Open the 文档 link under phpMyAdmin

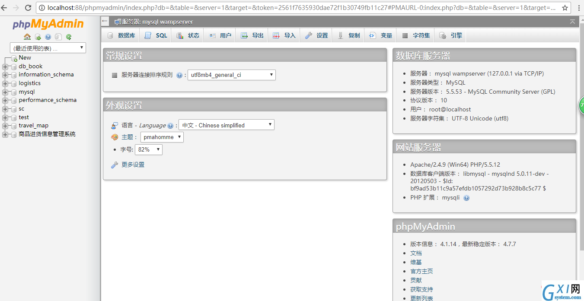point(416,253)
